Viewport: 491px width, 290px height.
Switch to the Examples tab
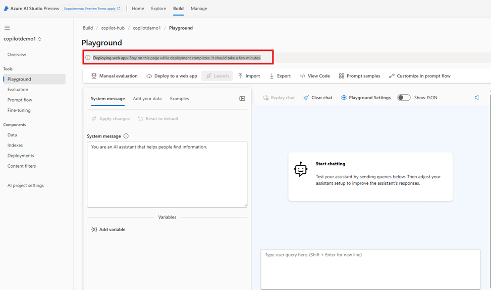click(180, 99)
